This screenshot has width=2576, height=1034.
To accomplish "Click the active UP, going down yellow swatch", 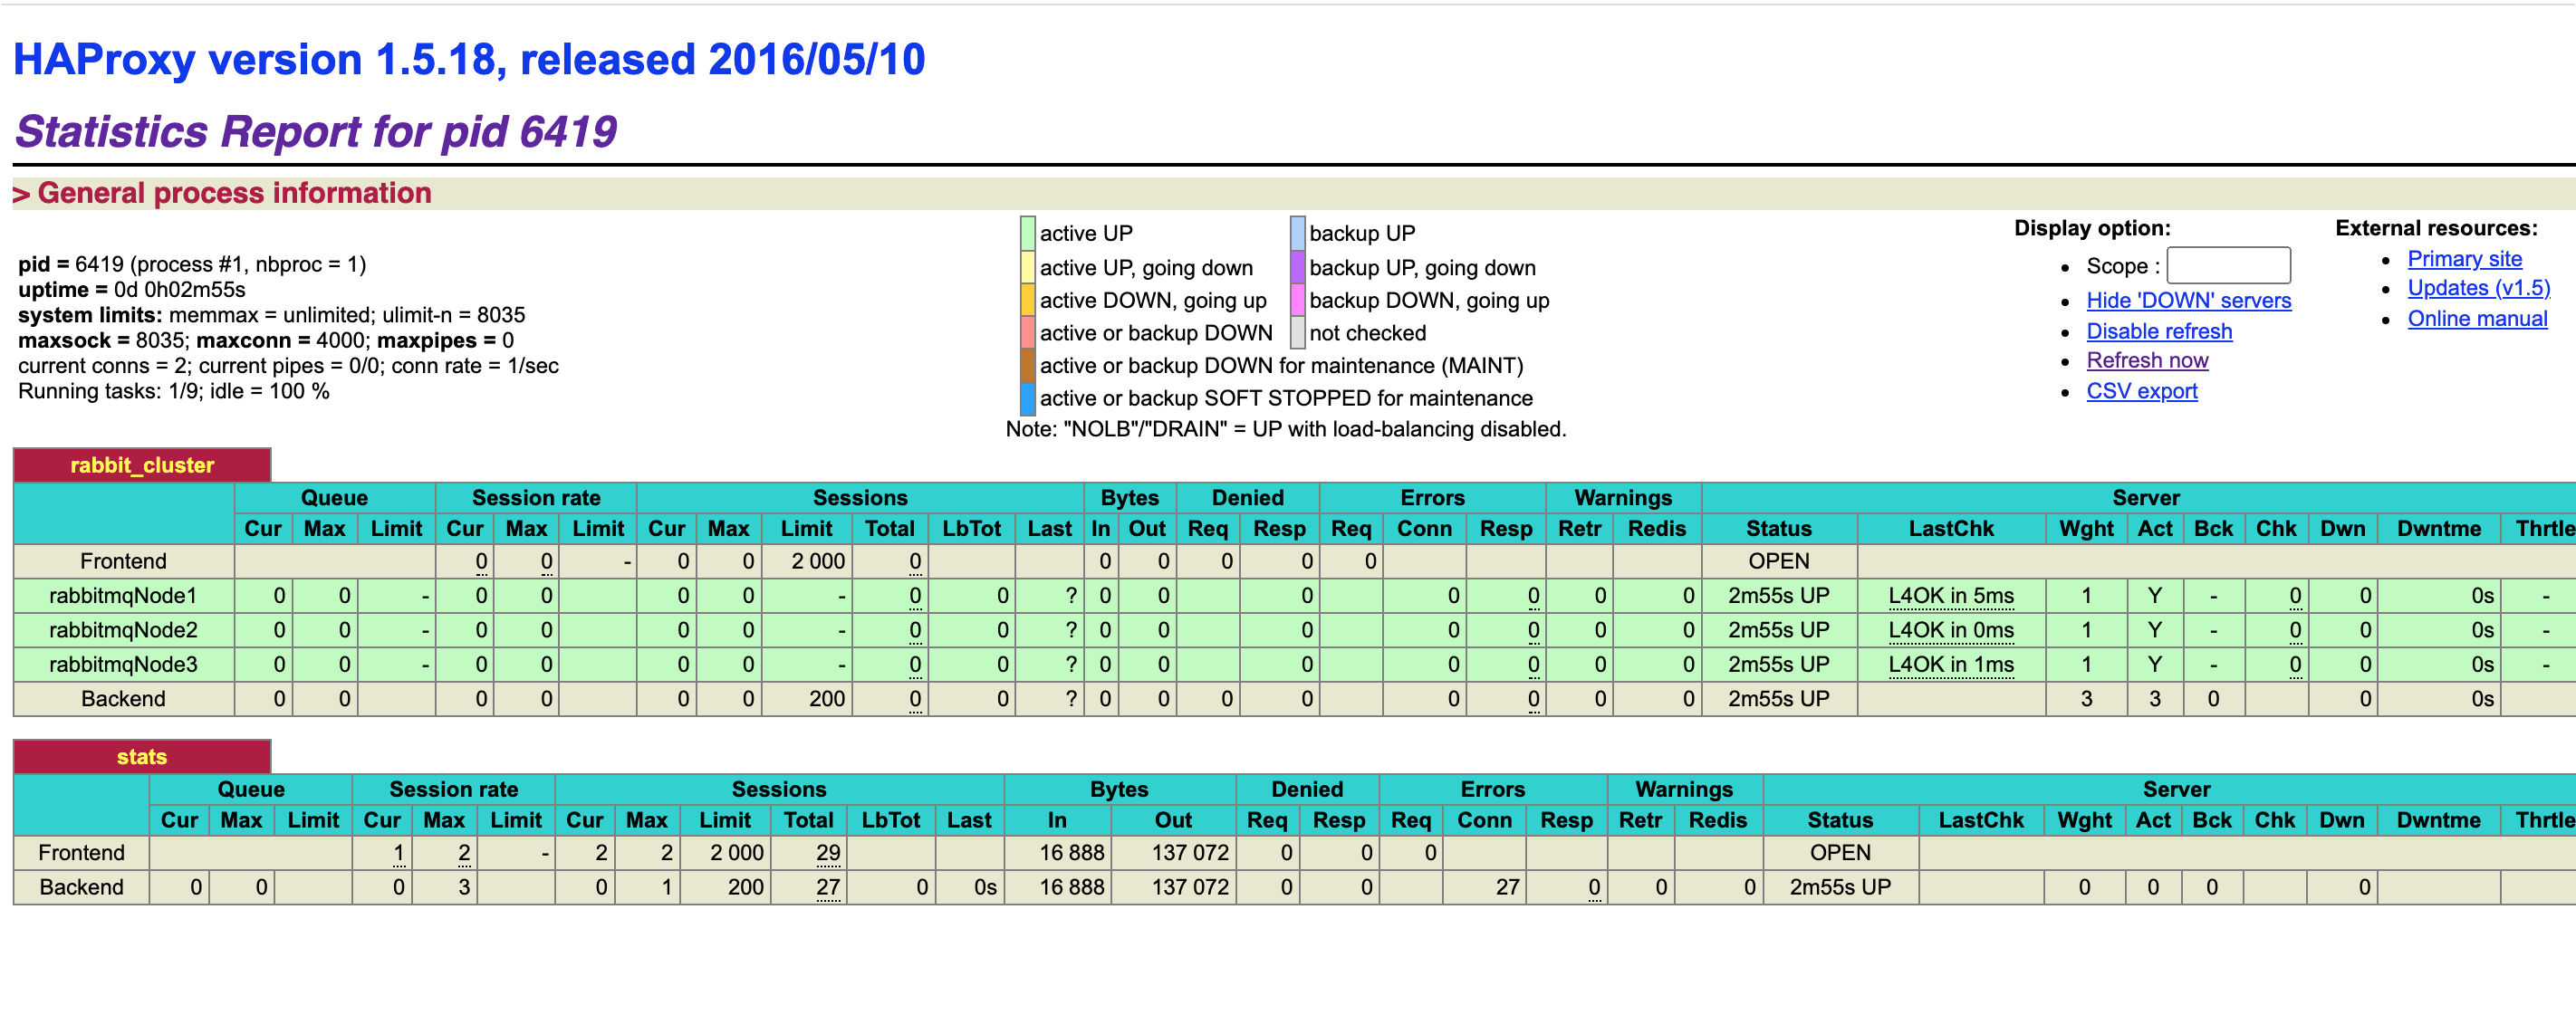I will [x=1027, y=267].
